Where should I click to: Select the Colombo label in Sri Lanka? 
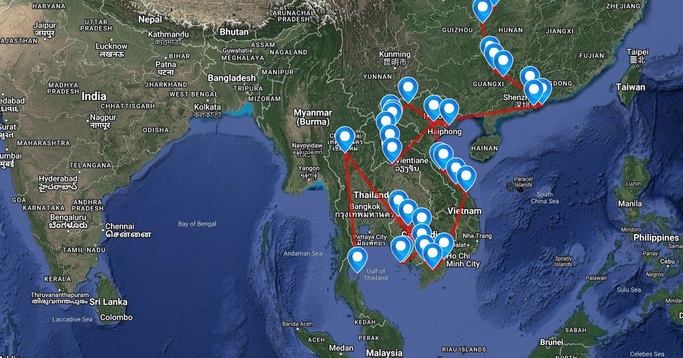coord(116,317)
